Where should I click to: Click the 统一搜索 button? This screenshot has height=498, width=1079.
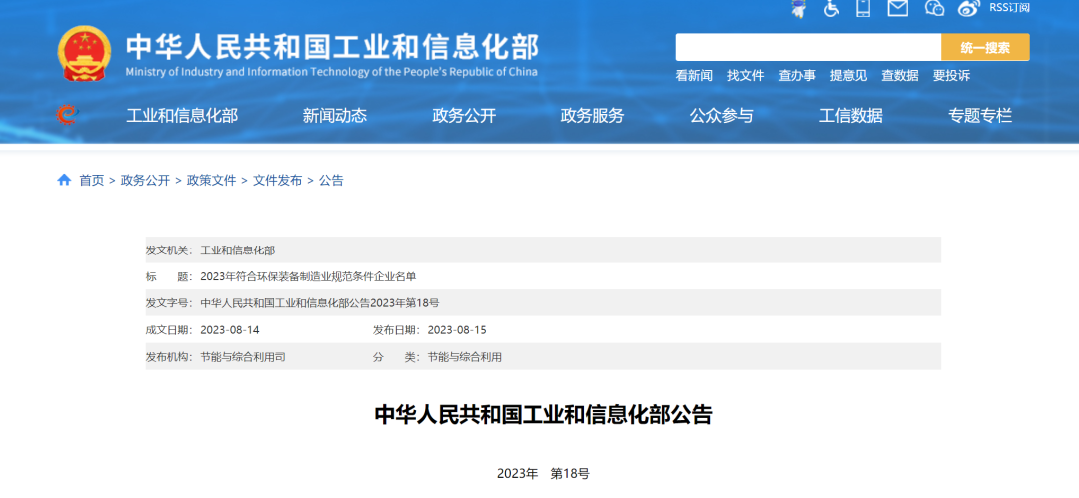point(985,48)
